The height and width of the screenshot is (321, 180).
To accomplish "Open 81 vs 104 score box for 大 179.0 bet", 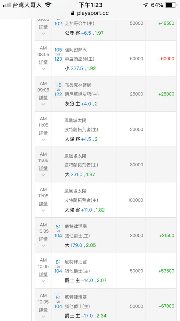I will pyautogui.click(x=58, y=231).
